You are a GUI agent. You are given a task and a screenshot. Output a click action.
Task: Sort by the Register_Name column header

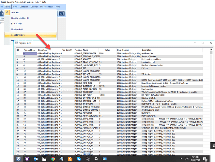coord(82,50)
